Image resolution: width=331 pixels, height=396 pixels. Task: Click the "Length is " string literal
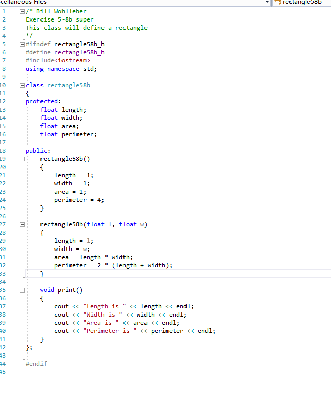click(105, 306)
